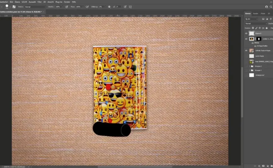This screenshot has width=273, height=168.
Task: Click the symmetry paint butterfly icon
Action: tap(130, 7)
